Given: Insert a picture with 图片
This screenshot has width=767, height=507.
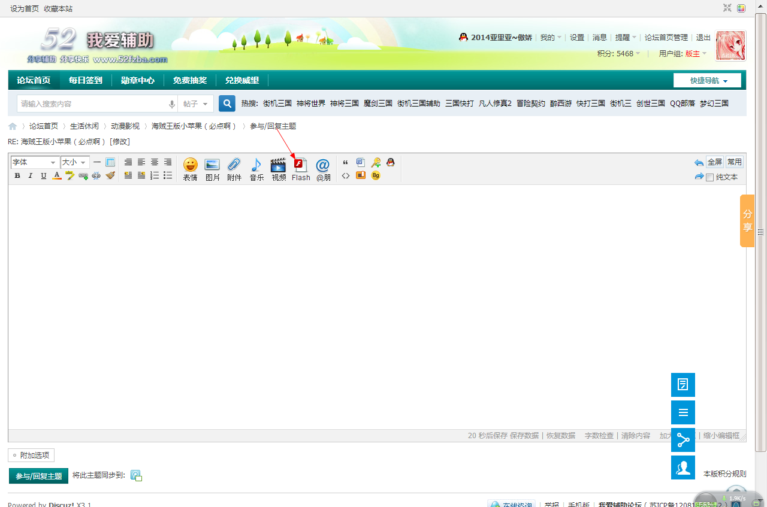Looking at the screenshot, I should [212, 169].
